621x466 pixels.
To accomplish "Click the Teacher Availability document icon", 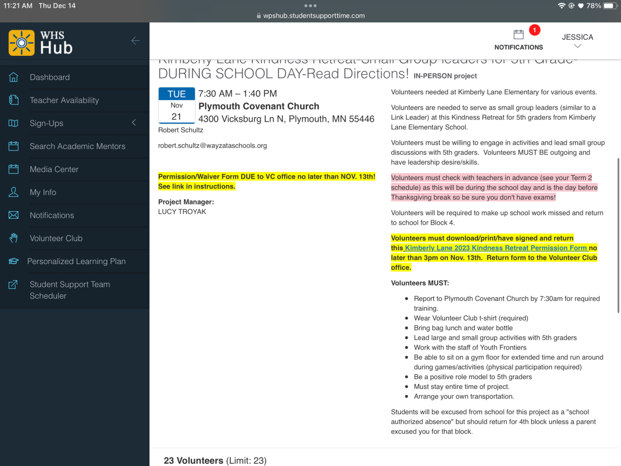I will pyautogui.click(x=14, y=100).
